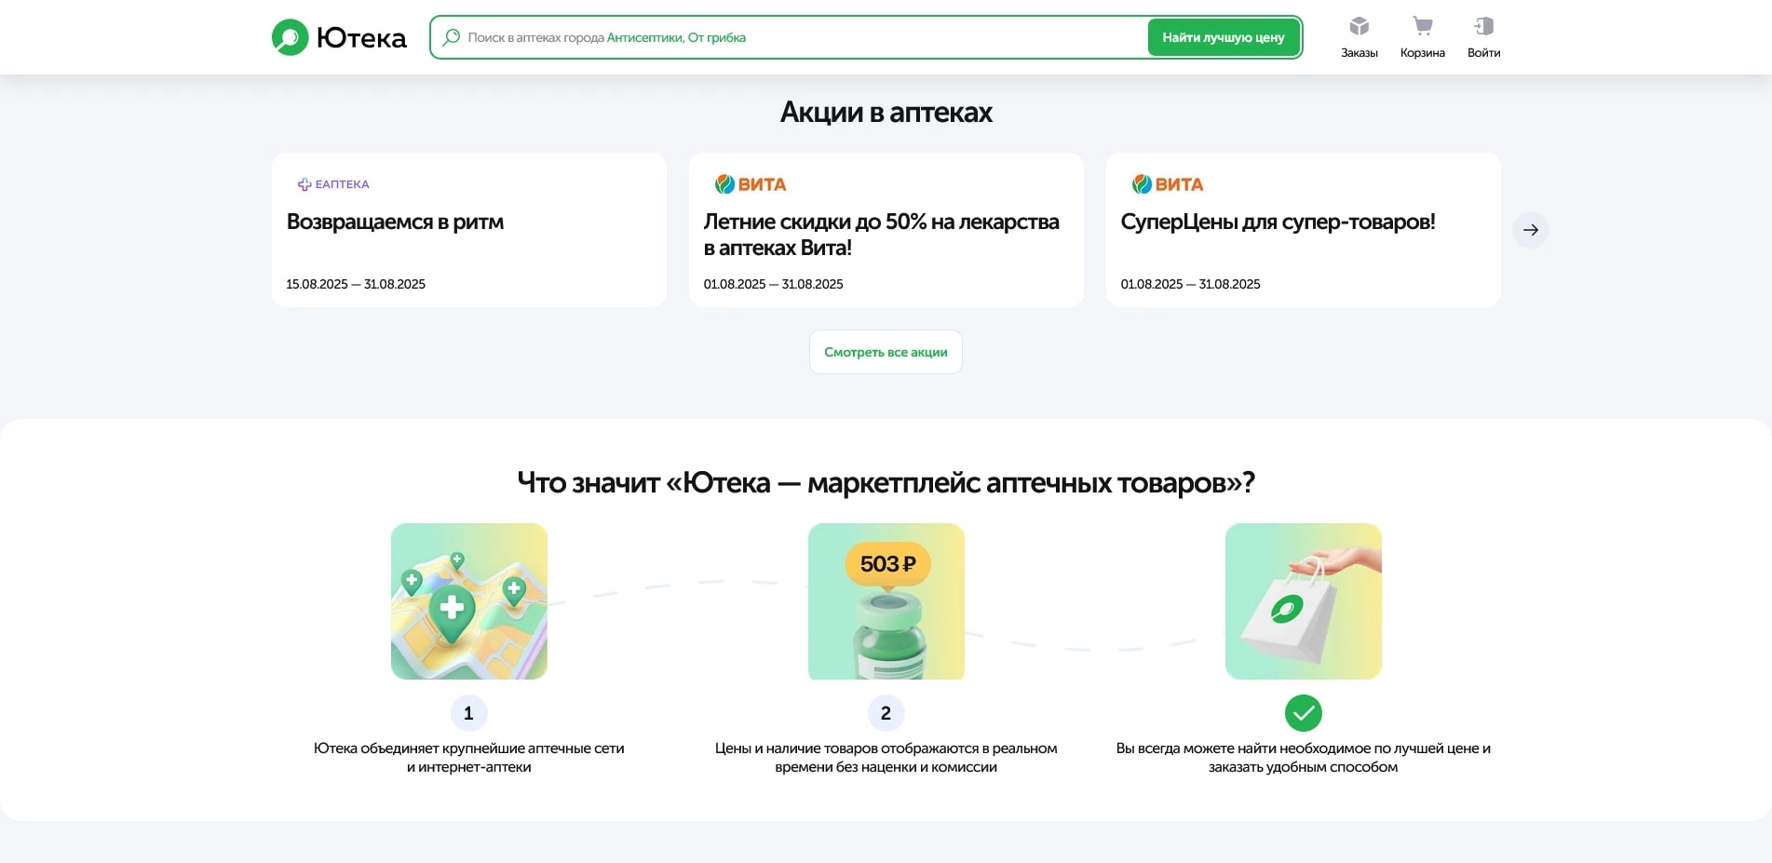Screen dimensions: 1772x863
Task: Click the Ютека logo
Action: tap(338, 37)
